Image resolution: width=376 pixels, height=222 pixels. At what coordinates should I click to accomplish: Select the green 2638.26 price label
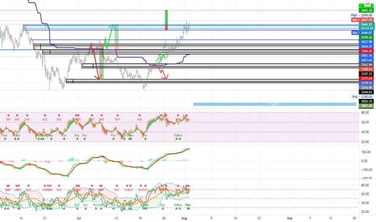click(366, 37)
